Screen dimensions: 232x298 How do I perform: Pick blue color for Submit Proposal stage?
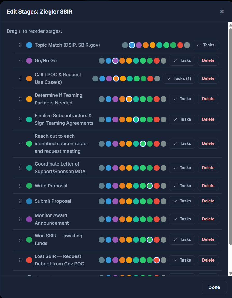point(108,201)
